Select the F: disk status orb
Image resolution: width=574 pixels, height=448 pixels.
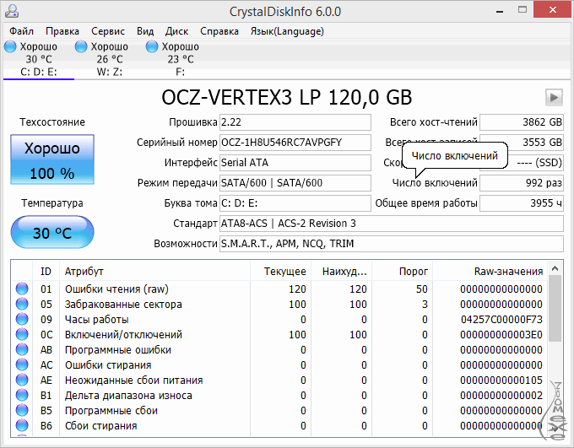(152, 46)
